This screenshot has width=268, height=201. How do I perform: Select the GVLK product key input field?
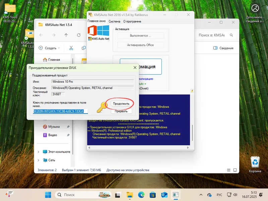[x=59, y=111]
